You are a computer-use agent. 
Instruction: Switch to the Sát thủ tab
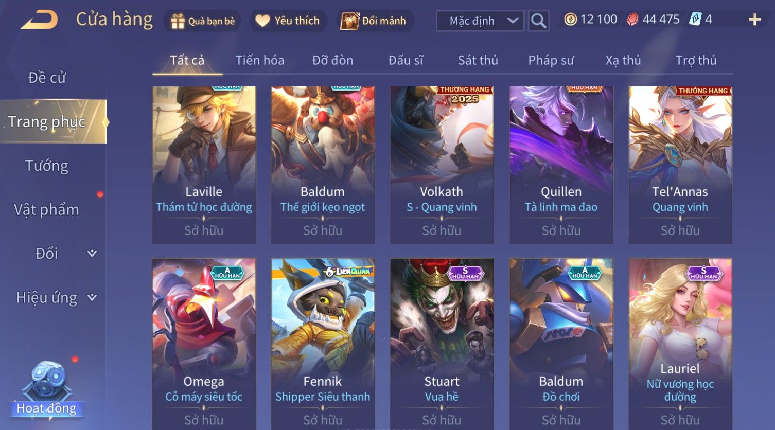[x=478, y=60]
